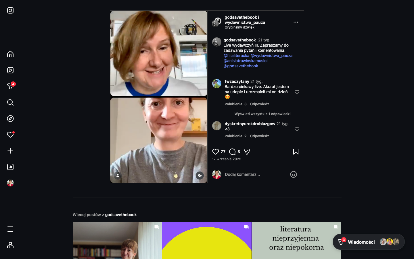Image resolution: width=414 pixels, height=259 pixels.
Task: Open emoji picker in comment field
Action: (293, 174)
